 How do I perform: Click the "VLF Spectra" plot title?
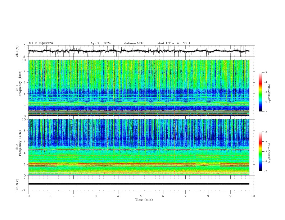(x=41, y=43)
